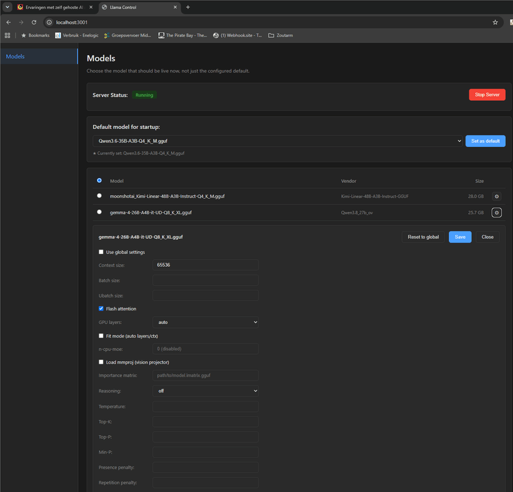The width and height of the screenshot is (513, 492).
Task: Open the Bookmarks star shortcut
Action: pyautogui.click(x=35, y=35)
